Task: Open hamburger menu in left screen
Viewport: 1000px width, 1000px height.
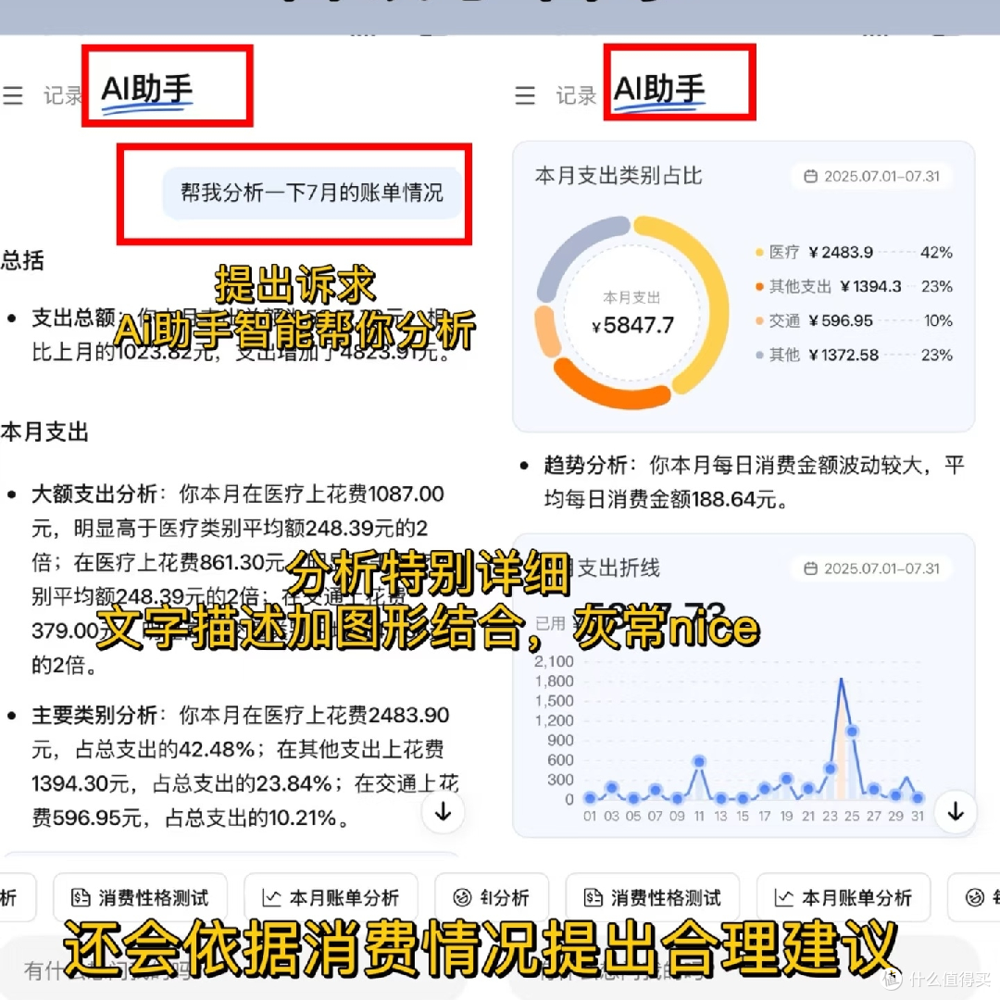Action: click(13, 95)
